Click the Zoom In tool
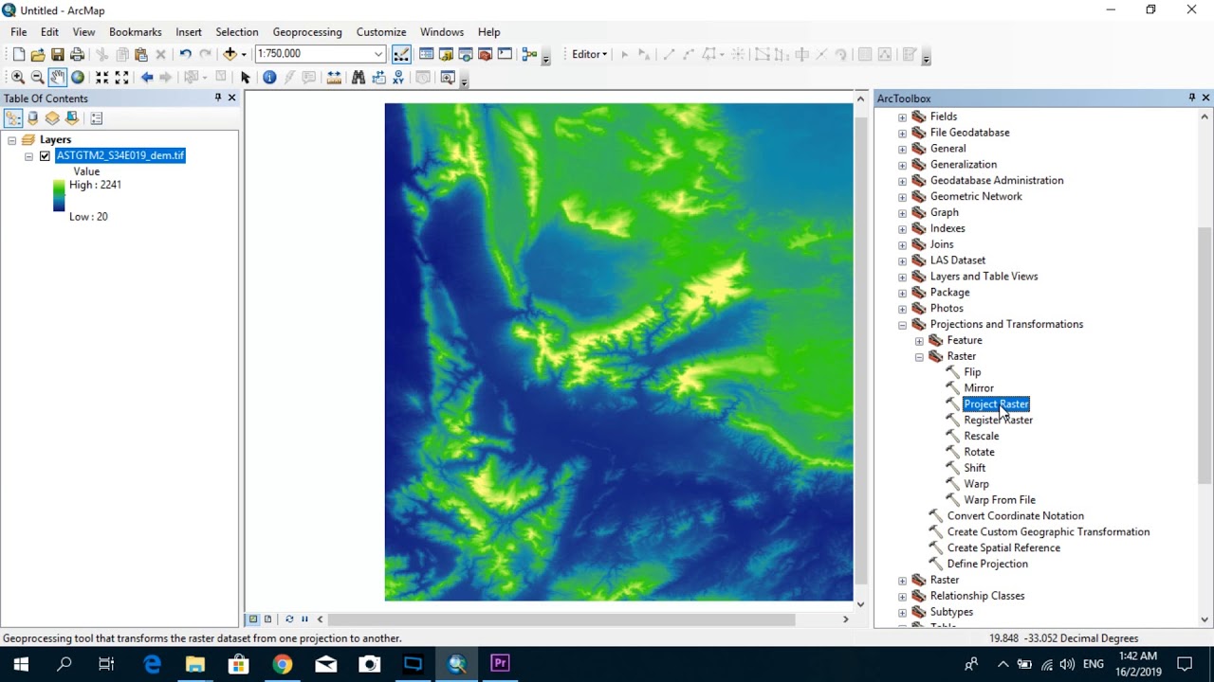 tap(18, 78)
